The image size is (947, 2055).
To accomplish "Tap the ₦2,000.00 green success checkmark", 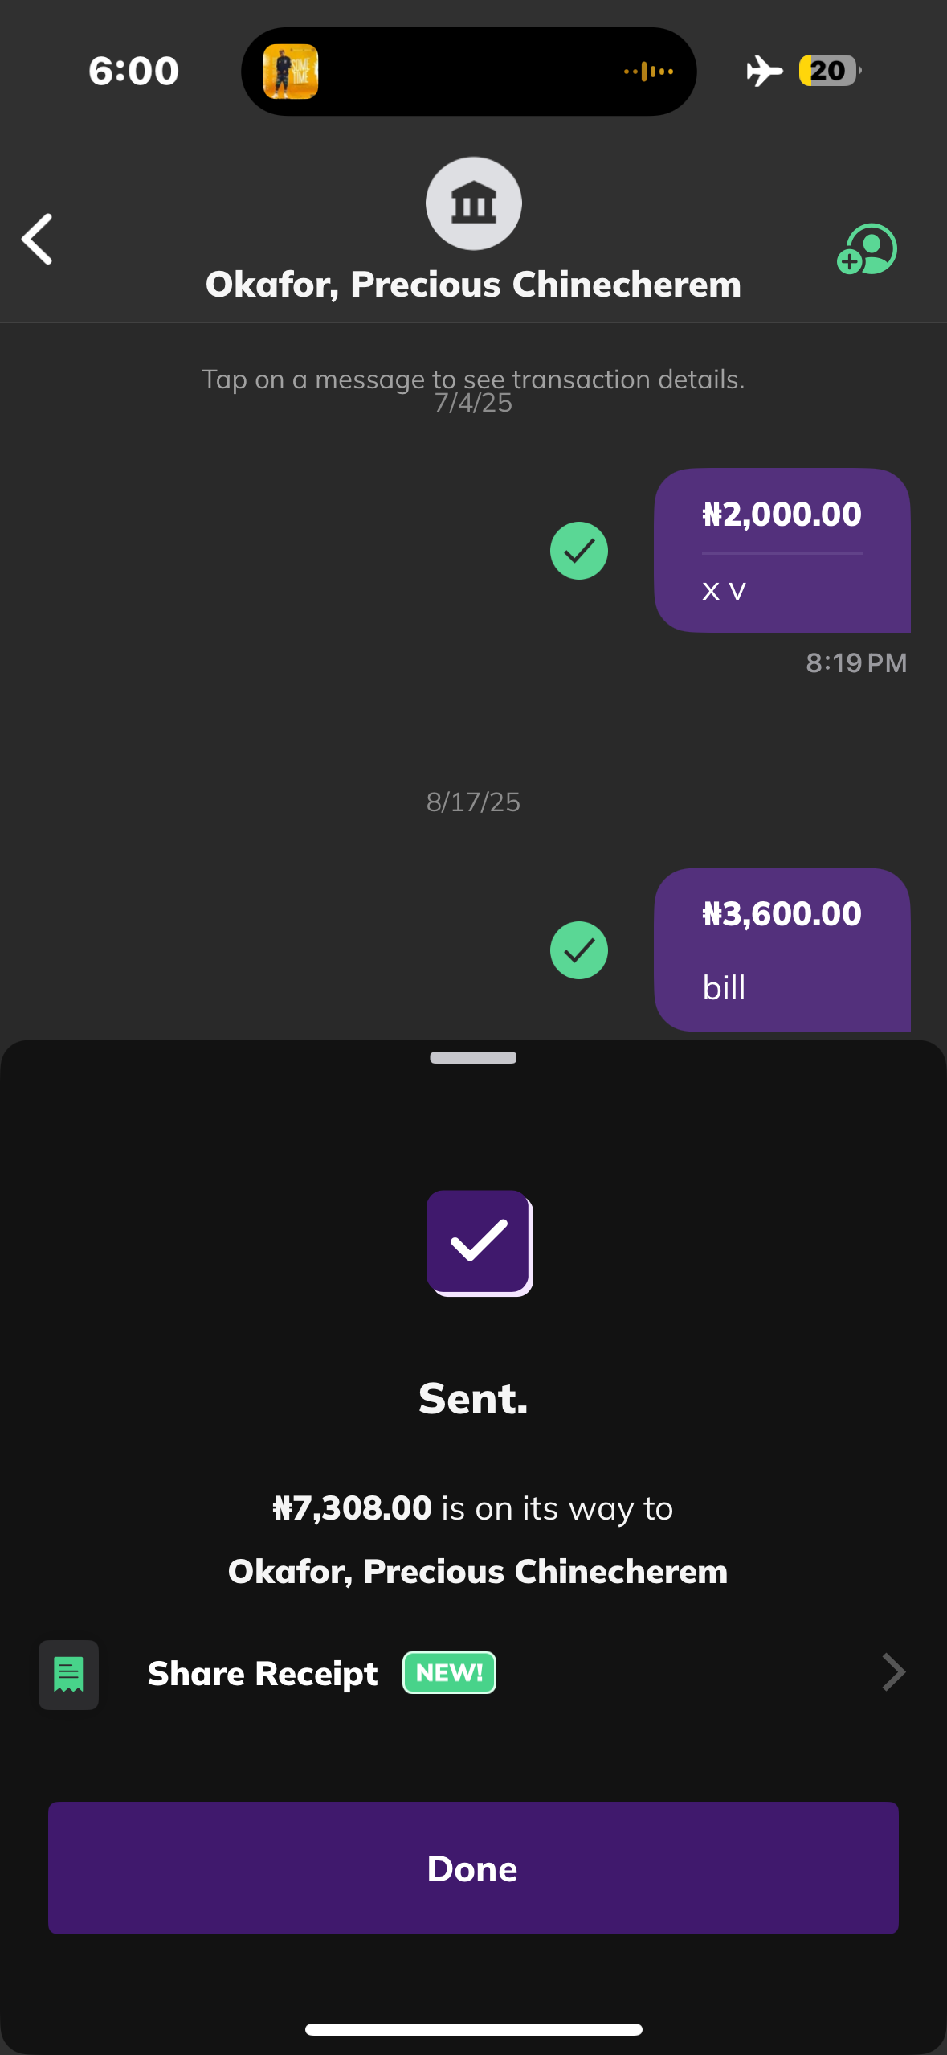I will pos(578,551).
